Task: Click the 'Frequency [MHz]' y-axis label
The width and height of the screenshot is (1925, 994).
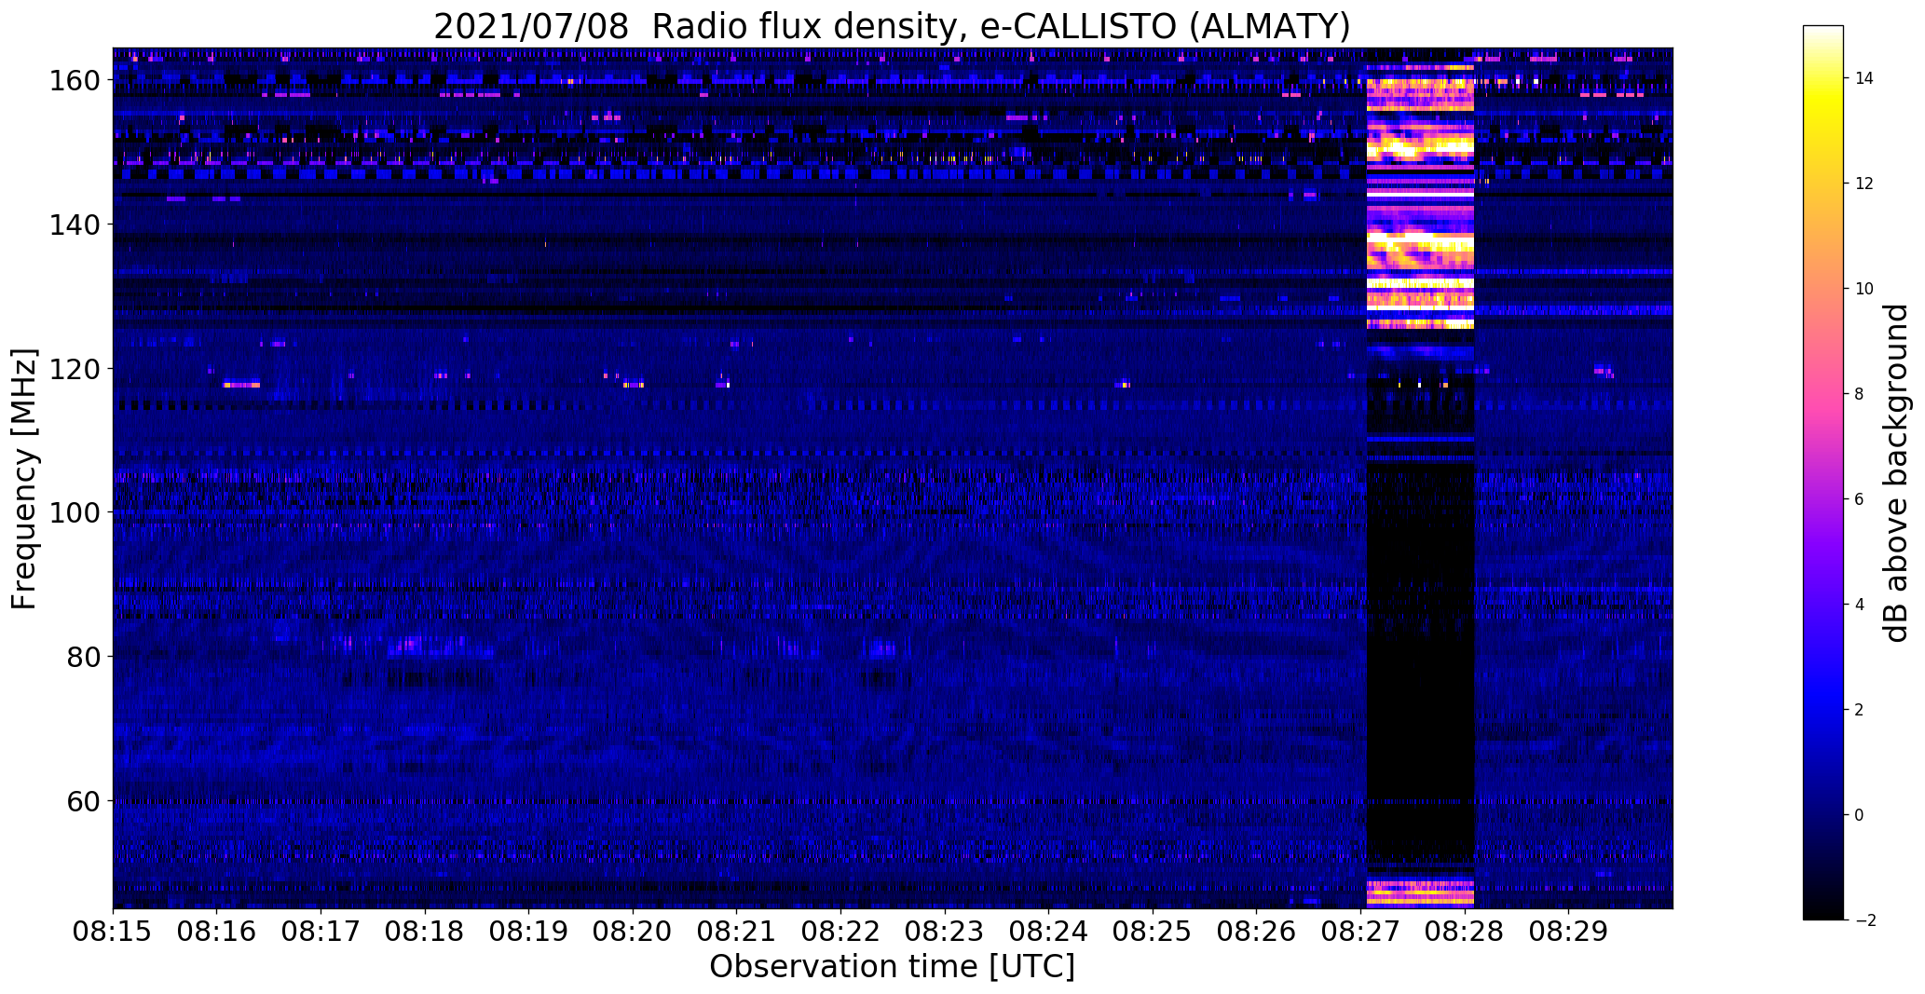Action: coord(24,479)
